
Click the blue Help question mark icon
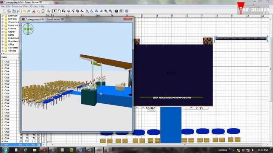127,11
